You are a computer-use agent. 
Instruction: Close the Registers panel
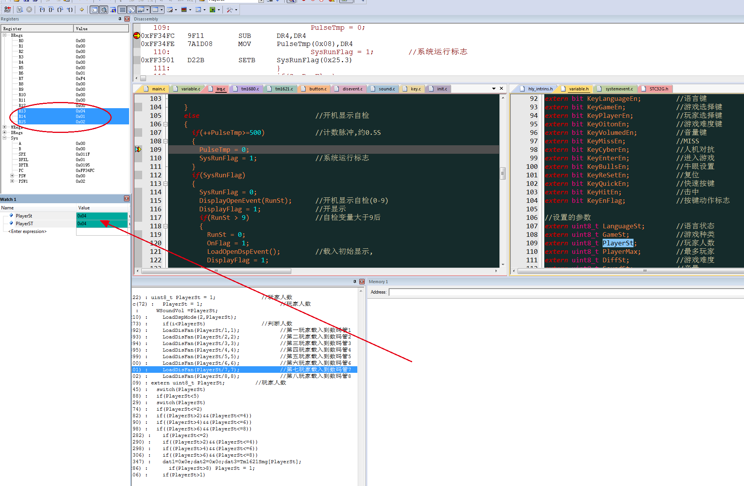coord(127,19)
